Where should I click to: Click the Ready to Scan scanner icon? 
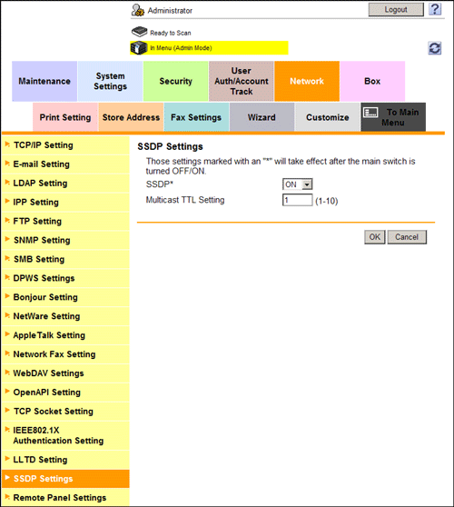point(139,32)
